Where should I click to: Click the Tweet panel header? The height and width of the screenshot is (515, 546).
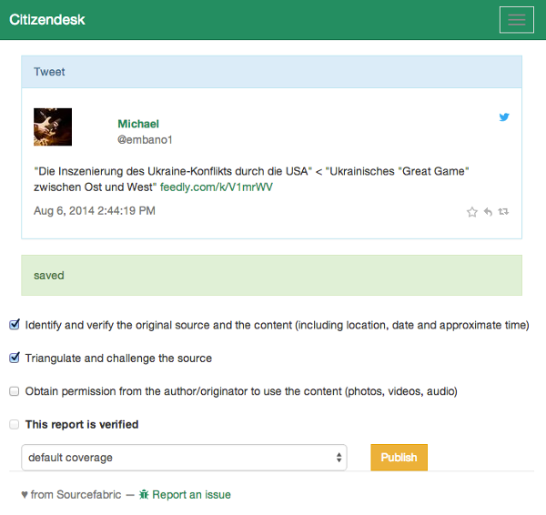pos(271,72)
